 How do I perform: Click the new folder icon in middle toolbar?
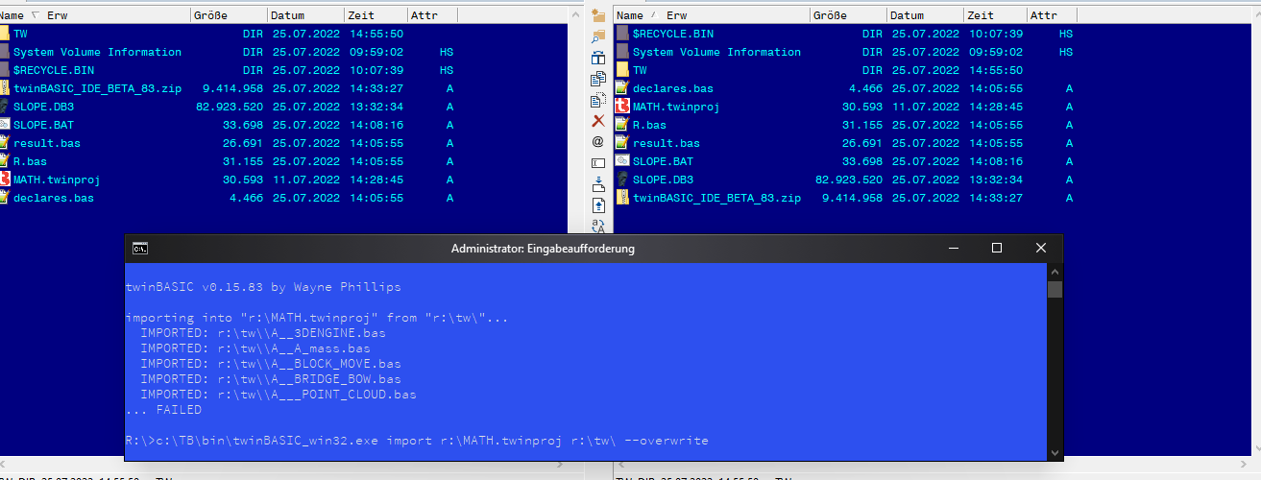point(597,15)
